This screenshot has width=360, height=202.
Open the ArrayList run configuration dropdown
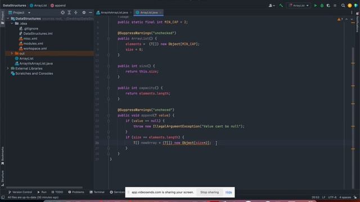tap(299, 6)
